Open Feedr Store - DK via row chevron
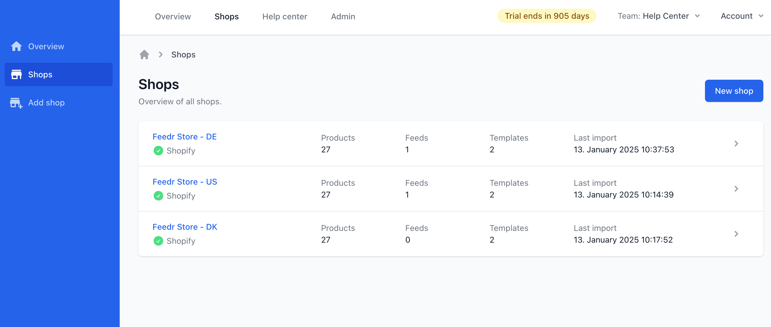Image resolution: width=771 pixels, height=327 pixels. [736, 234]
